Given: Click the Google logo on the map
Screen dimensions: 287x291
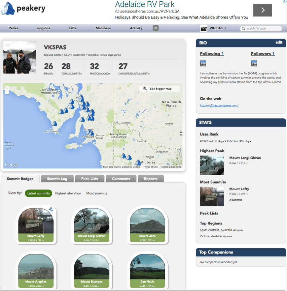Looking at the screenshot, I should pyautogui.click(x=11, y=164).
